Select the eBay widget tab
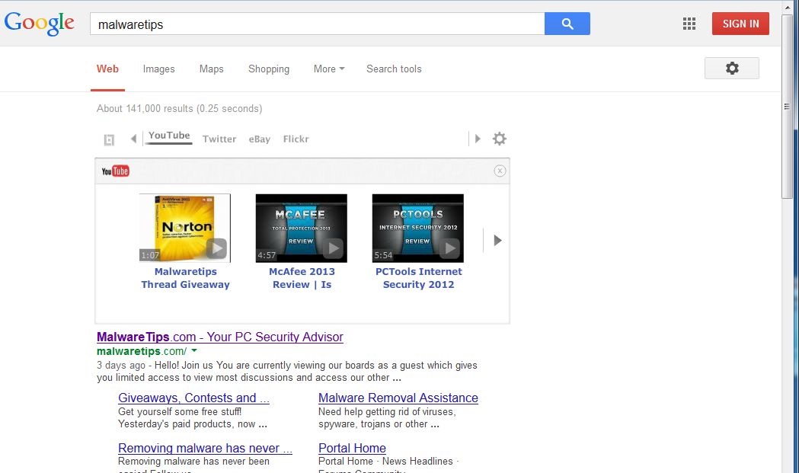The height and width of the screenshot is (473, 799). click(x=260, y=139)
